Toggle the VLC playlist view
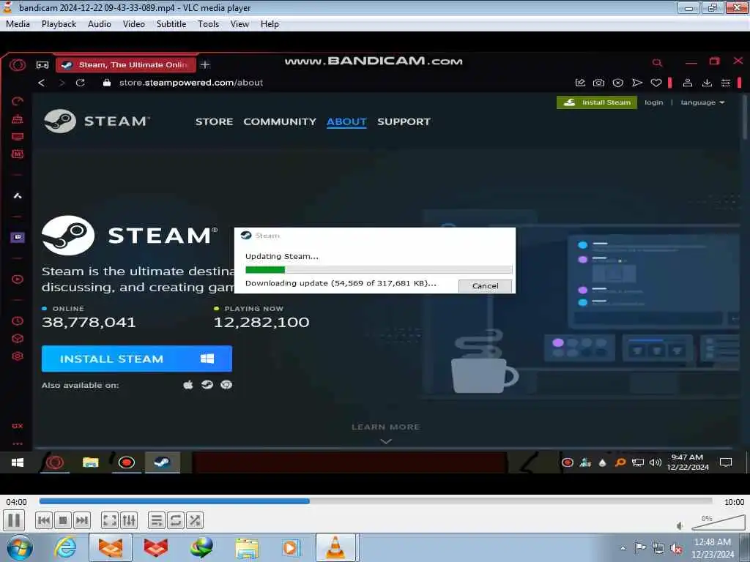The image size is (750, 562). click(x=157, y=520)
